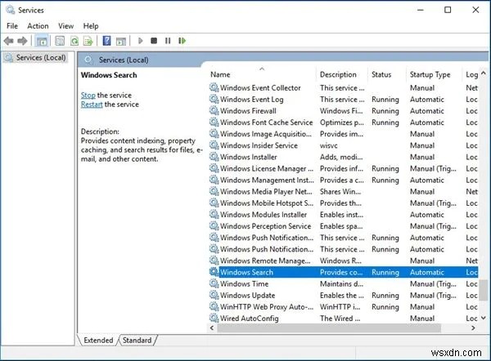Click gear icon beside Windows Perception Service
Screen dimensions: 491x361
pyautogui.click(x=214, y=226)
